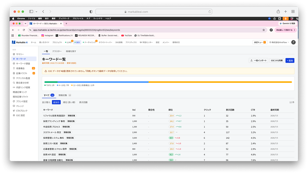
Task: Close the キーワード — SEO tab
Action: (61, 23)
